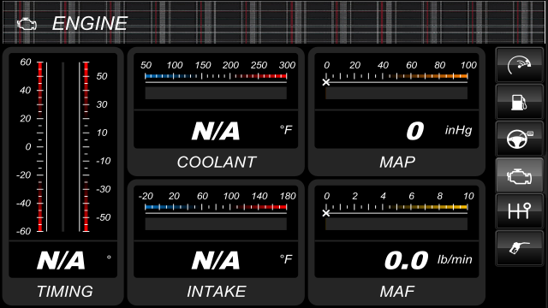Click the intake °F unit label
The height and width of the screenshot is (308, 548).
pyautogui.click(x=286, y=259)
